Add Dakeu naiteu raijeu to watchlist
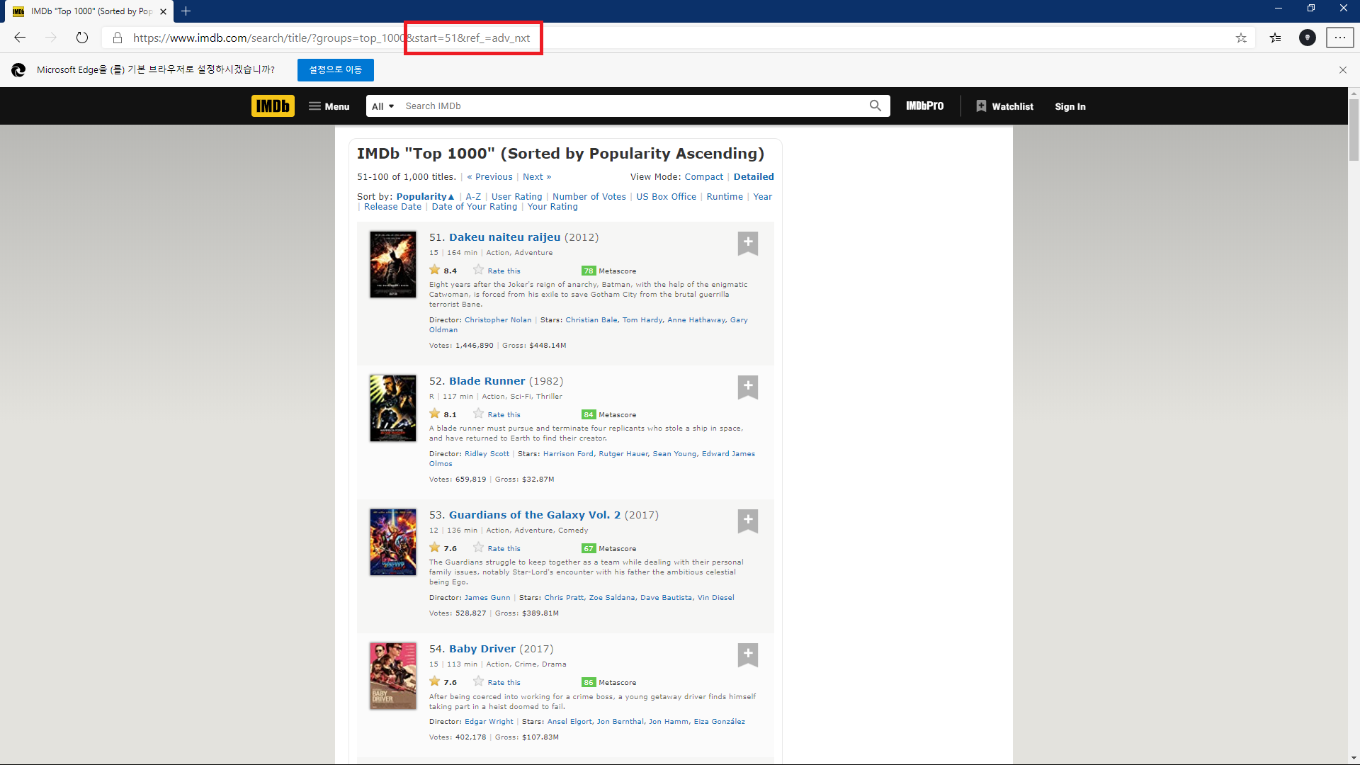This screenshot has width=1360, height=765. tap(748, 243)
